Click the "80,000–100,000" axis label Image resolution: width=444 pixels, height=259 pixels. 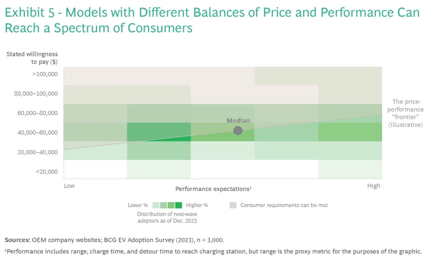point(36,93)
